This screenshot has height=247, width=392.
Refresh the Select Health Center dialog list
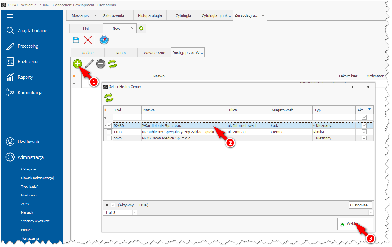click(x=109, y=98)
